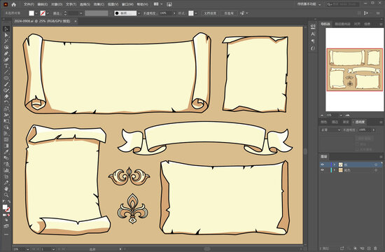Image resolution: width=385 pixels, height=252 pixels.
Task: Select the Ellipse shape tool
Action: tap(6, 78)
